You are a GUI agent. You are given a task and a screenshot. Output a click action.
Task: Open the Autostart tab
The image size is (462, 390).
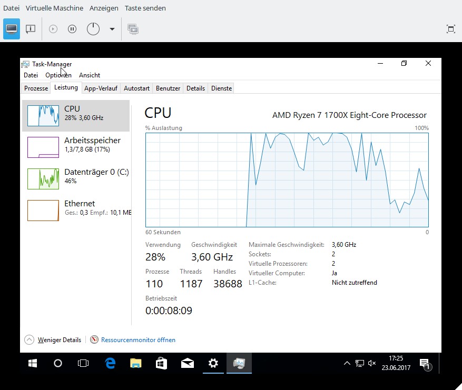(x=136, y=88)
